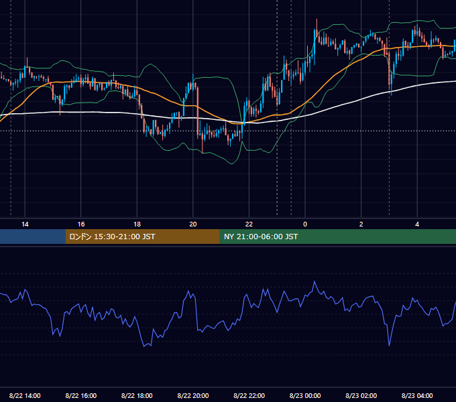Click the 18 hour label on the price chart axis

[x=137, y=224]
